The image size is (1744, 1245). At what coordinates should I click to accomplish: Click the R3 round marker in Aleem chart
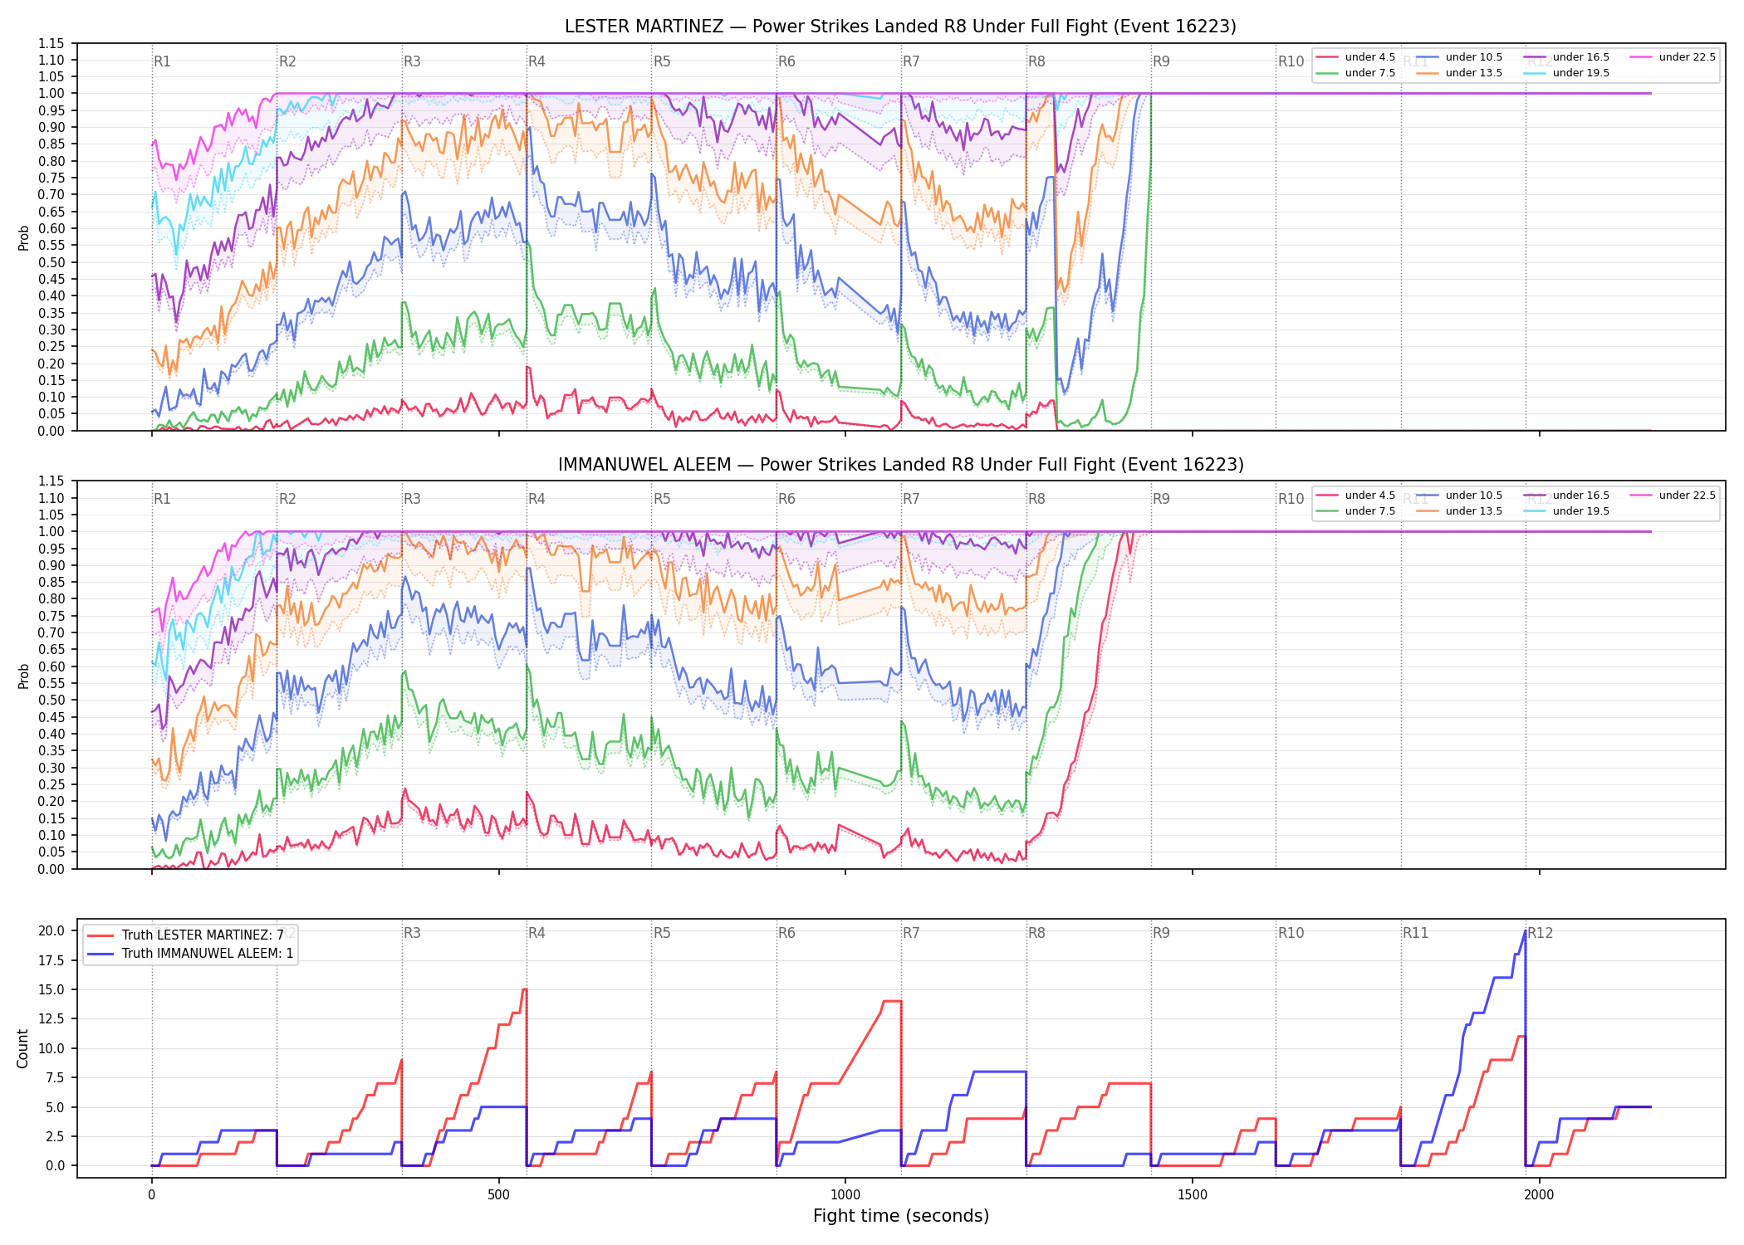point(412,499)
